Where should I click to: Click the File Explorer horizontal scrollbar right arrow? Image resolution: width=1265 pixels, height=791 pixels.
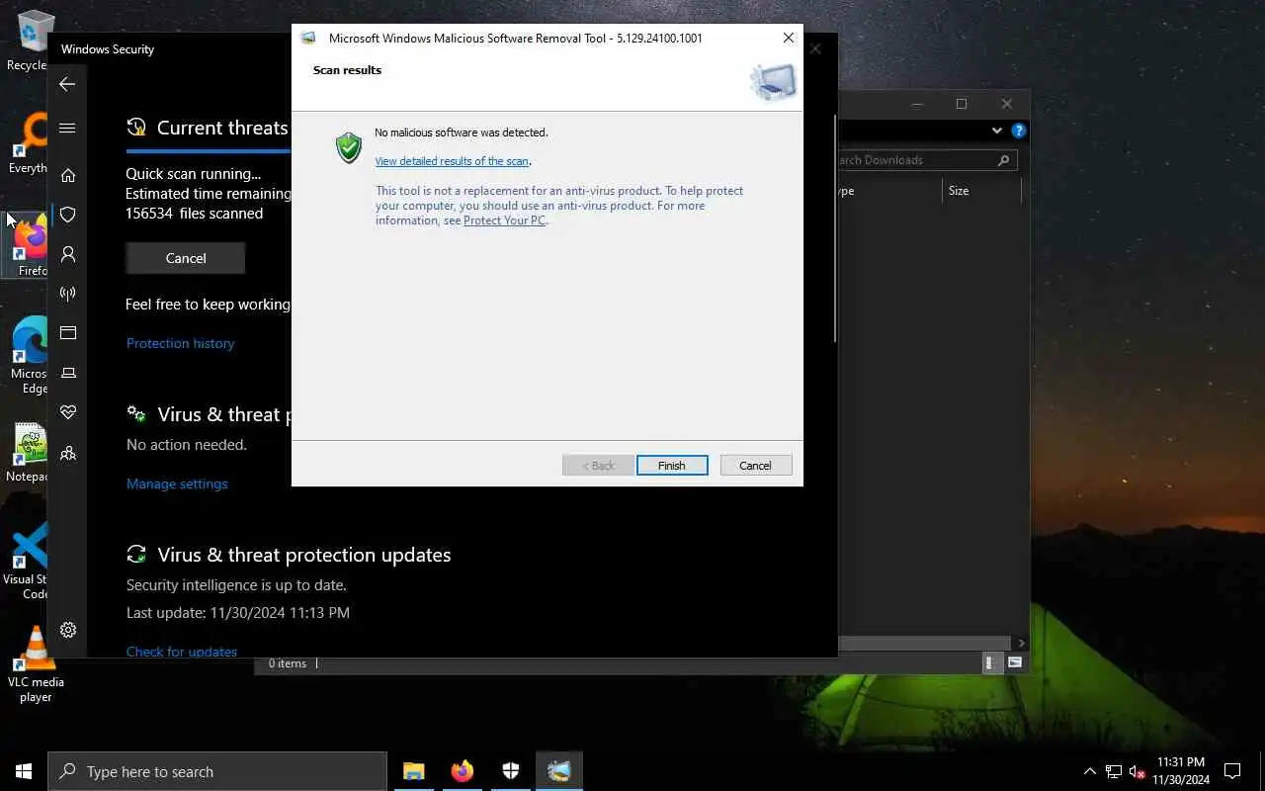pyautogui.click(x=1021, y=643)
